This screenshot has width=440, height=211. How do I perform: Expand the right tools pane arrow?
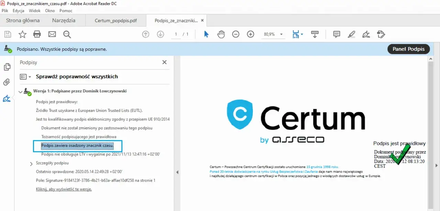point(436,165)
